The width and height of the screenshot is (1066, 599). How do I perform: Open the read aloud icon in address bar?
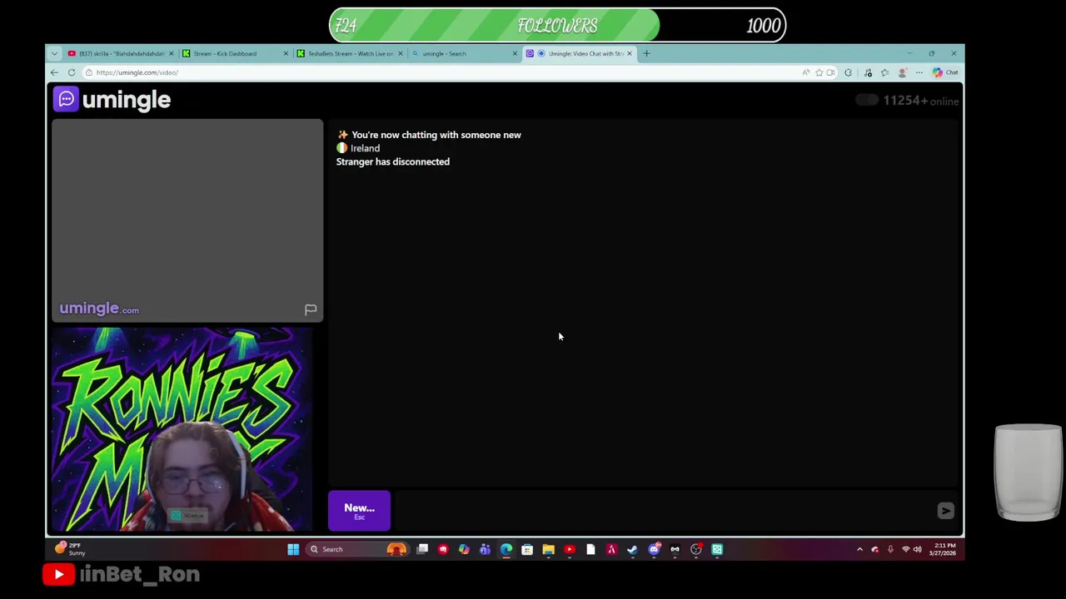tap(805, 72)
